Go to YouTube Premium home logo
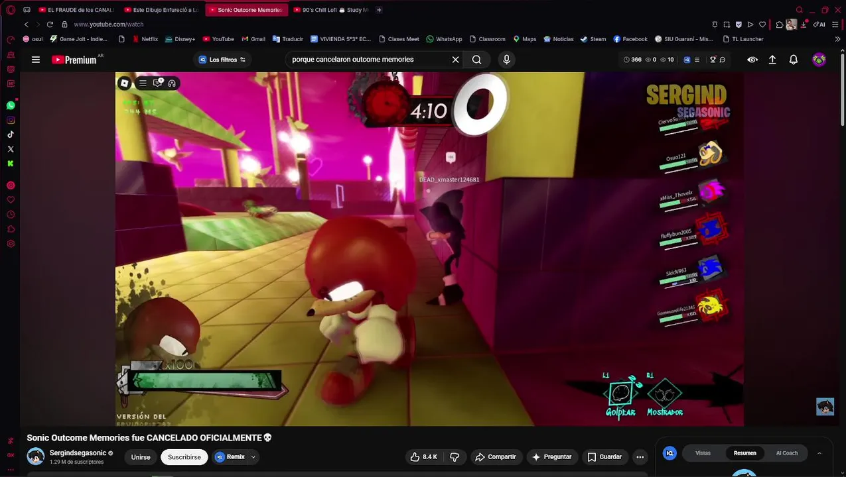Viewport: 846px width, 477px height. [74, 60]
